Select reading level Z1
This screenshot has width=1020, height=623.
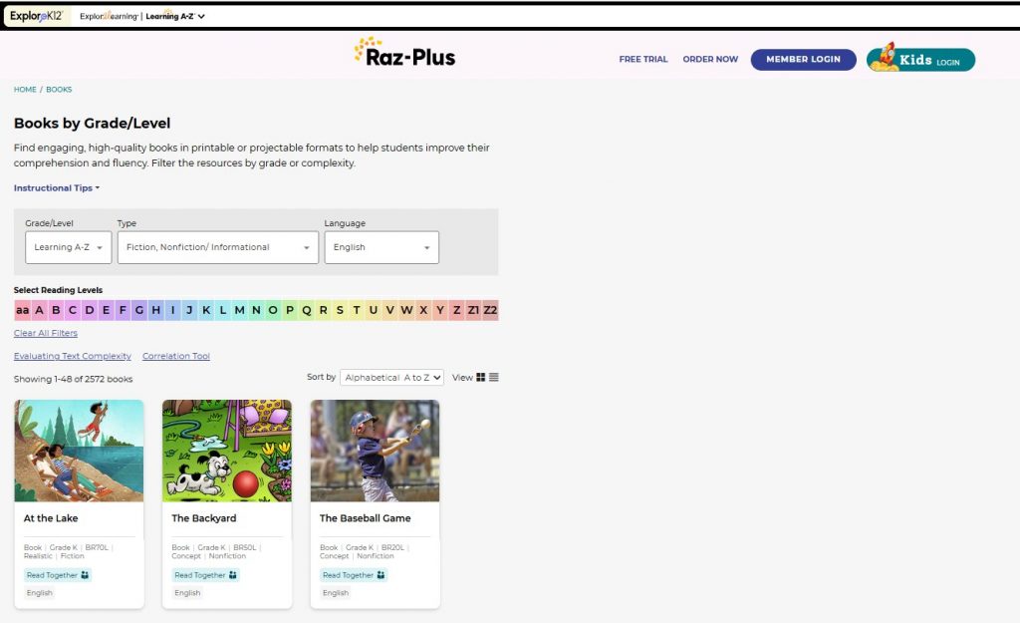(x=473, y=311)
